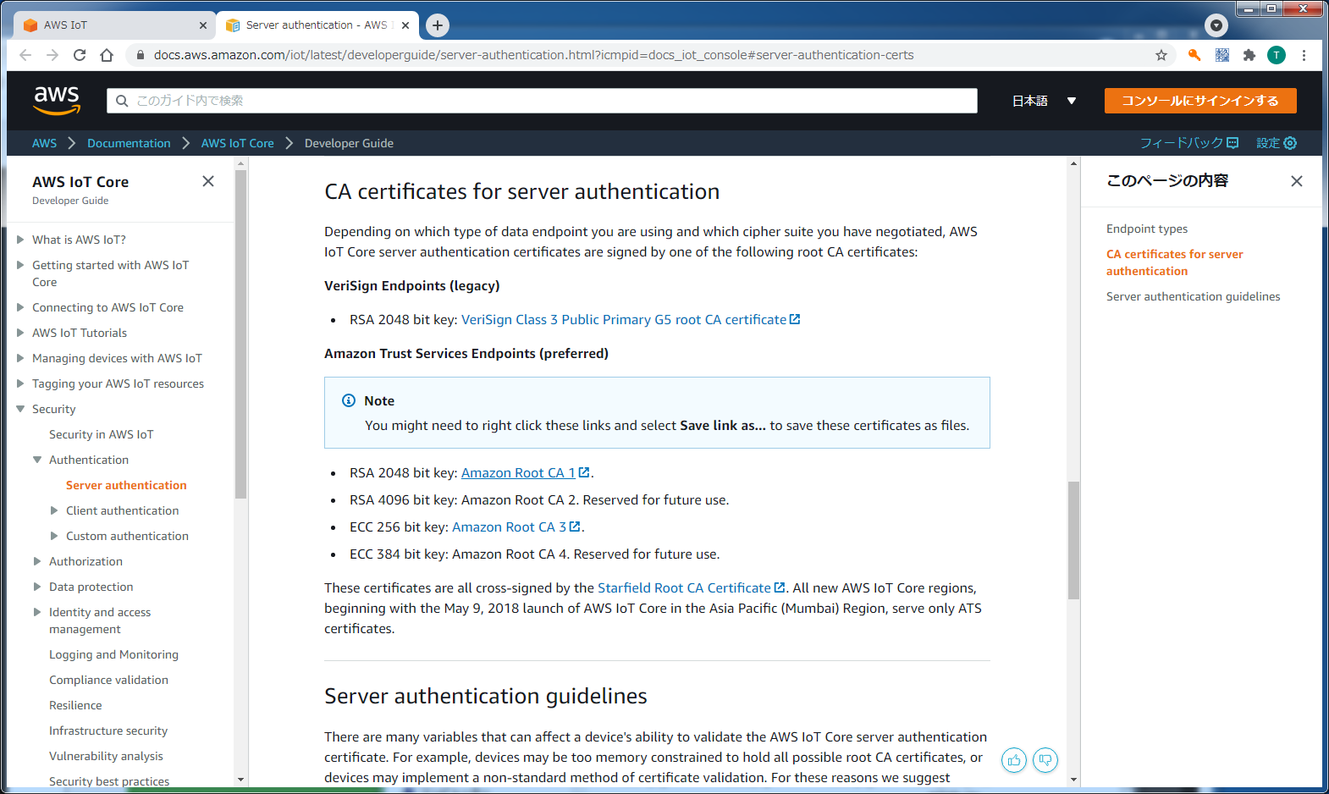1329x794 pixels.
Task: Switch to the AWS IoT browser tab
Action: coord(115,25)
